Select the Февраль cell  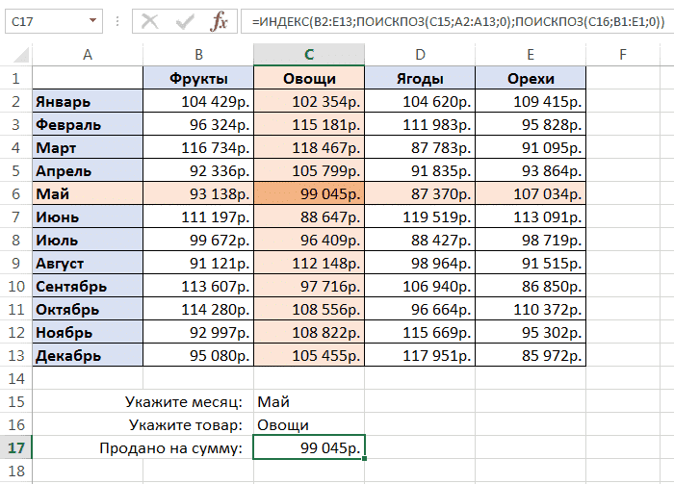pyautogui.click(x=88, y=124)
